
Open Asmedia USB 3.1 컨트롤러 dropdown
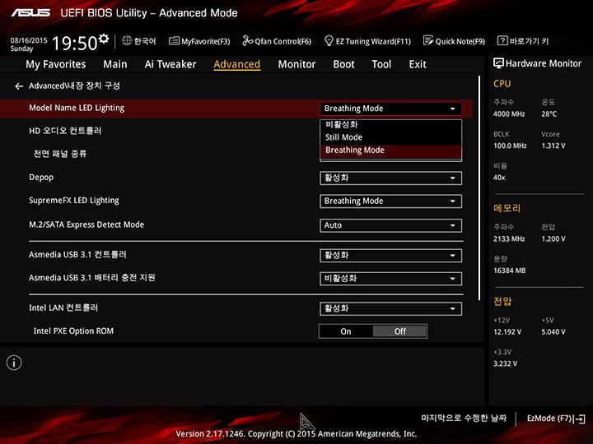[x=390, y=256]
